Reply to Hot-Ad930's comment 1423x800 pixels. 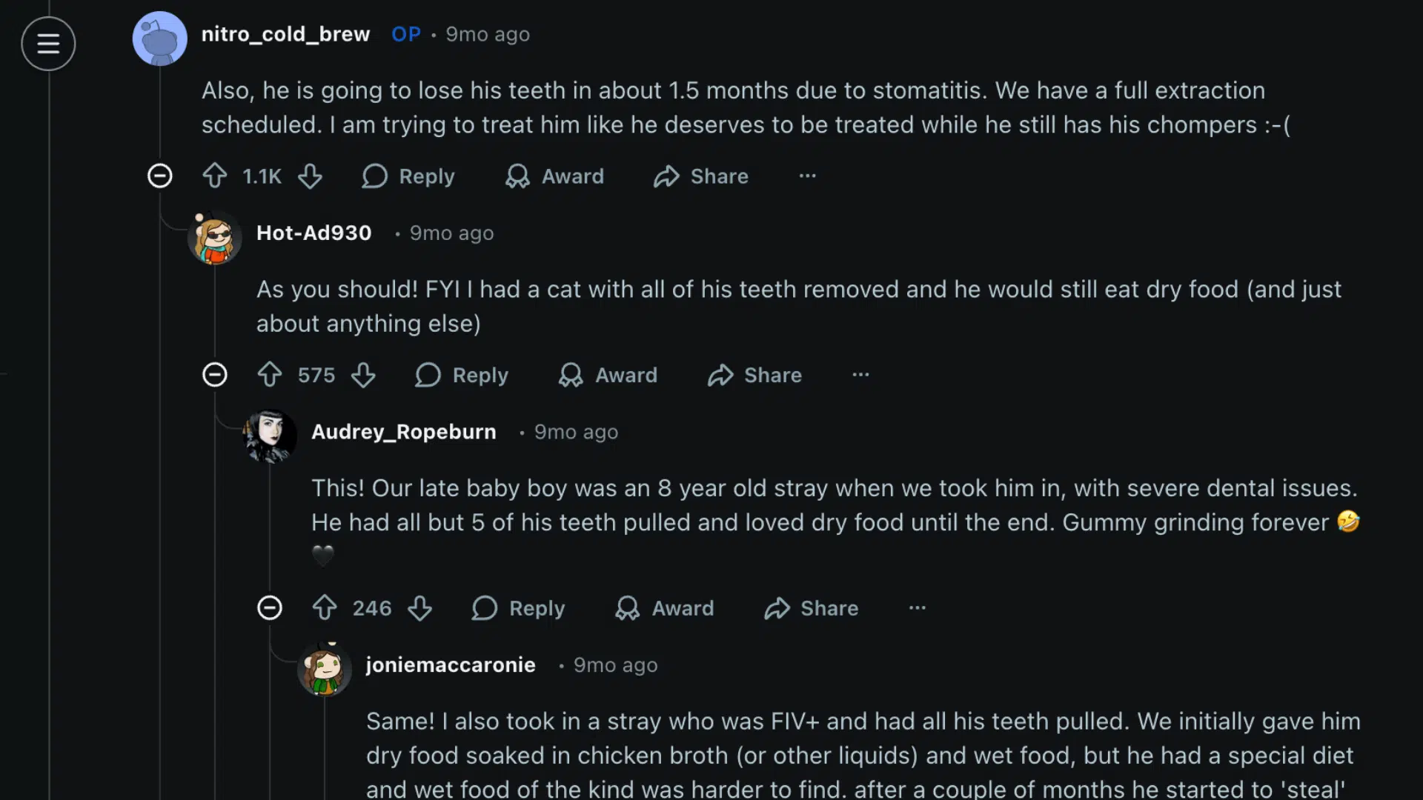(x=461, y=375)
